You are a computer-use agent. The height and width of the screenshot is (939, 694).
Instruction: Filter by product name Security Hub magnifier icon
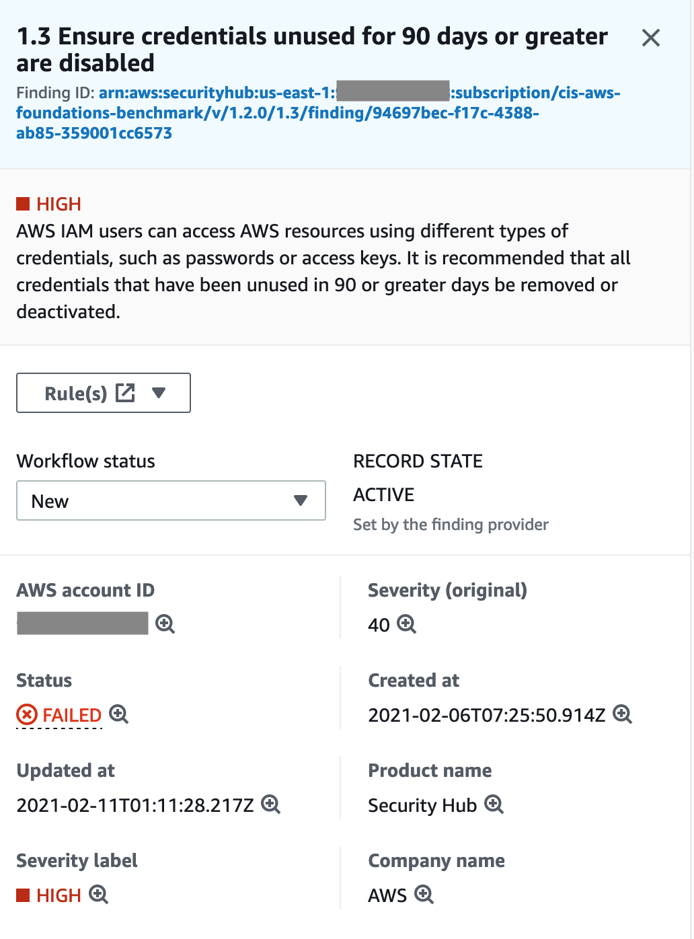495,805
